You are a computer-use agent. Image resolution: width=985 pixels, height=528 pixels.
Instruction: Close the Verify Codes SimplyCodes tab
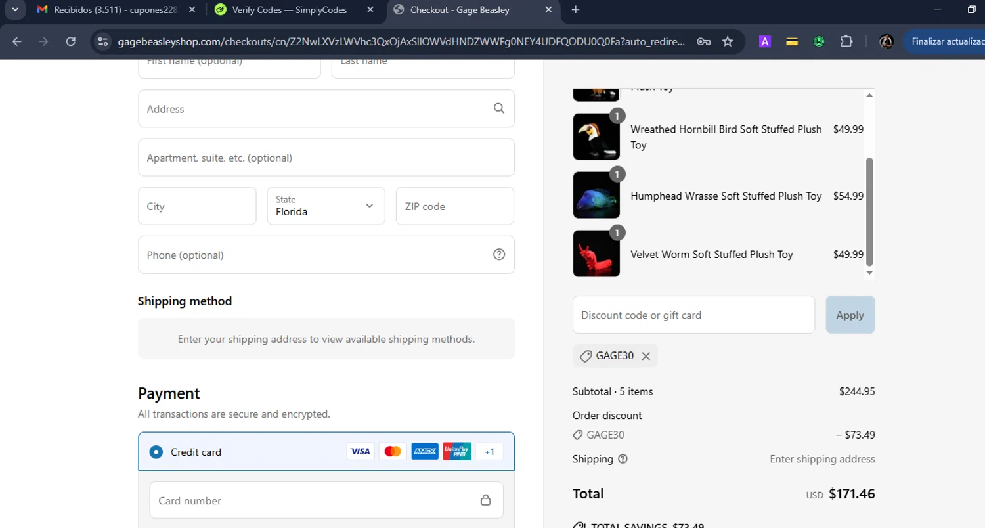point(370,10)
